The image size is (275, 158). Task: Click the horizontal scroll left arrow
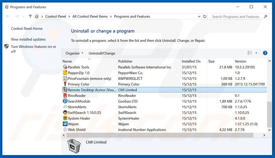click(x=64, y=135)
